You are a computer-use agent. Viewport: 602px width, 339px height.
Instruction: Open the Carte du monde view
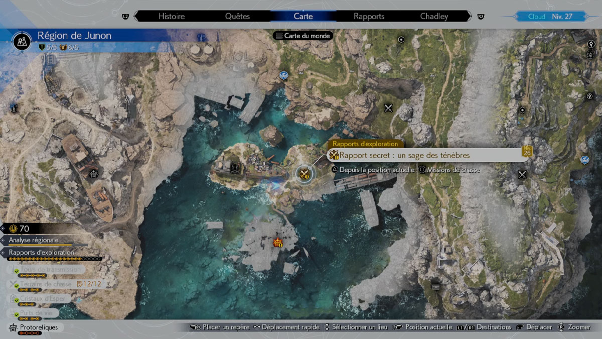click(x=303, y=36)
